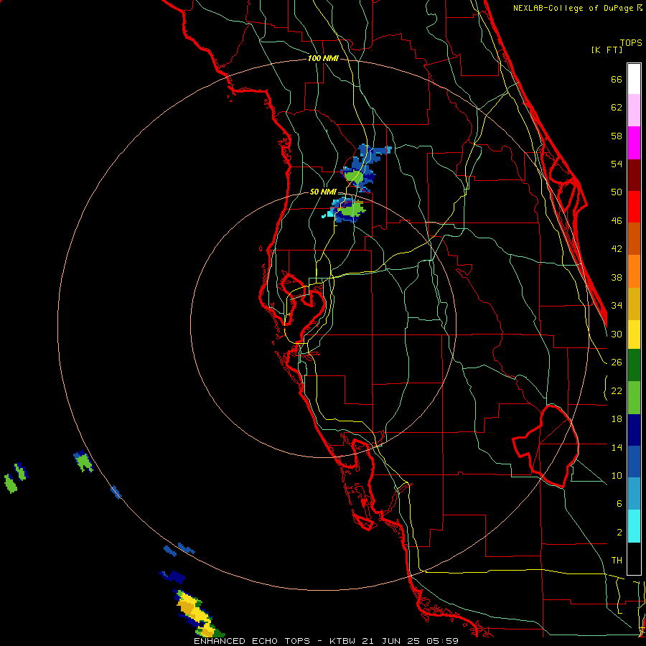646x646 pixels.
Task: Click the 100 NMI range ring label
Action: tap(323, 59)
